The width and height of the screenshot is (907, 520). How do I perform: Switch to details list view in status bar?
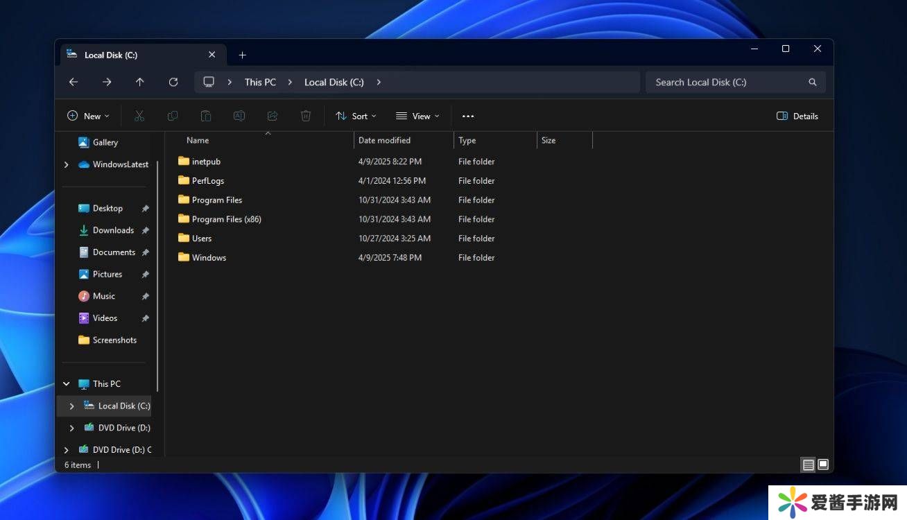[x=808, y=465]
